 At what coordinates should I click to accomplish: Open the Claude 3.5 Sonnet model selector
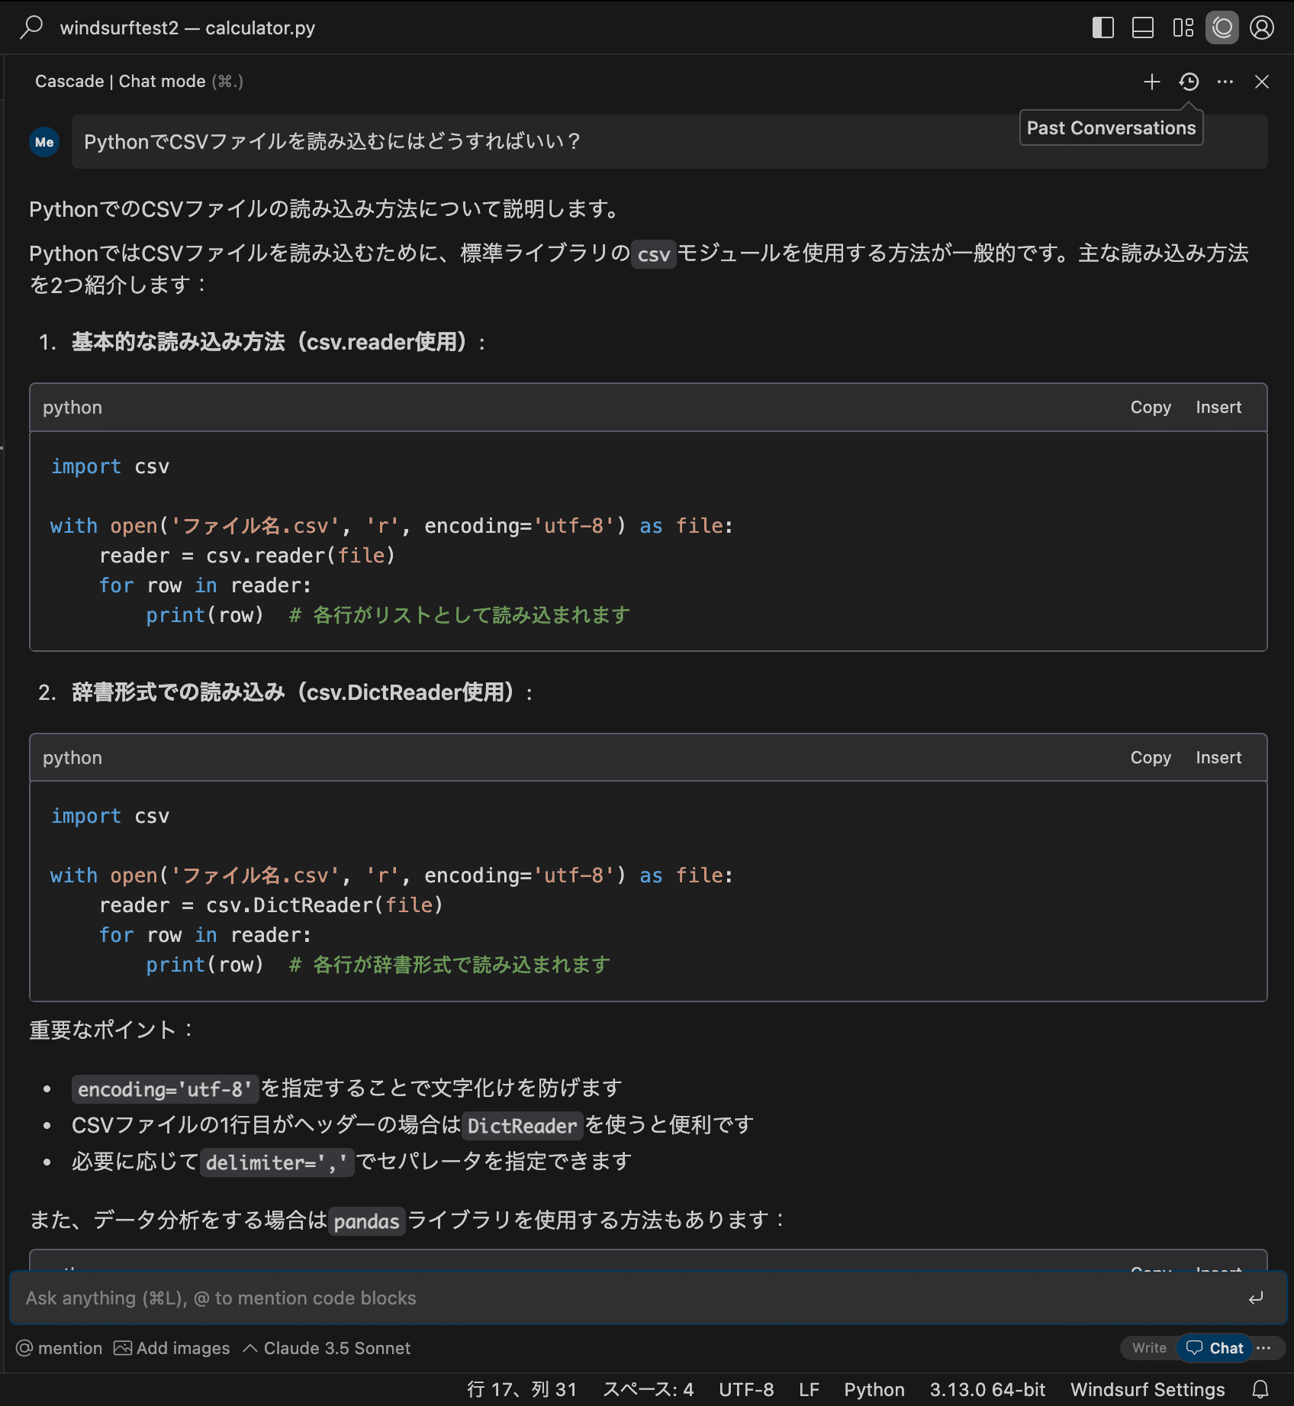click(x=327, y=1349)
